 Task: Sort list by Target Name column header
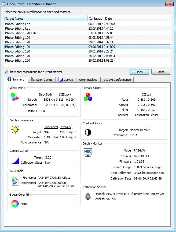[x=46, y=19]
